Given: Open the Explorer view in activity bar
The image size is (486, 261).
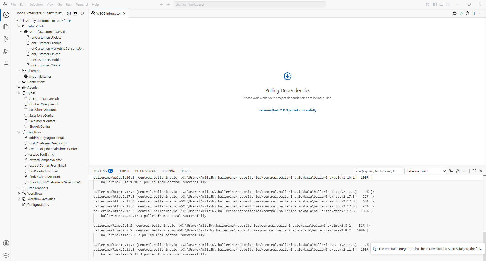Looking at the screenshot, I should coord(6,27).
